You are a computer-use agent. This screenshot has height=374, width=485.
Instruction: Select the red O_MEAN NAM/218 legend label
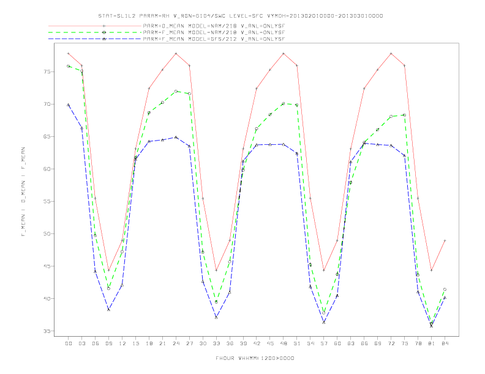pyautogui.click(x=214, y=26)
